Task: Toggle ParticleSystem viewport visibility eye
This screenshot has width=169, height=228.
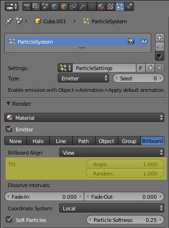Action: pos(144,41)
